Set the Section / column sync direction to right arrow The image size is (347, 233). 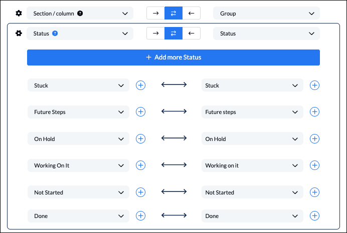point(155,13)
